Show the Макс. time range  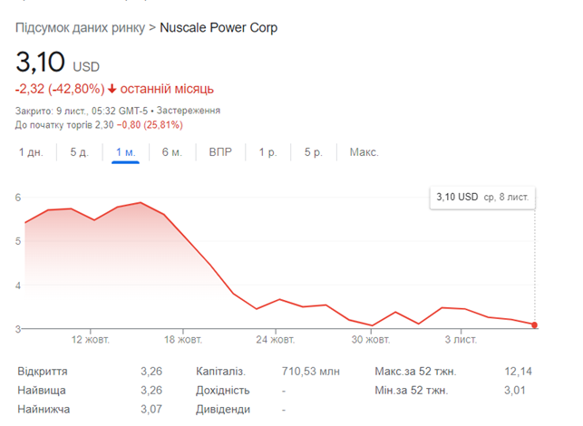364,152
